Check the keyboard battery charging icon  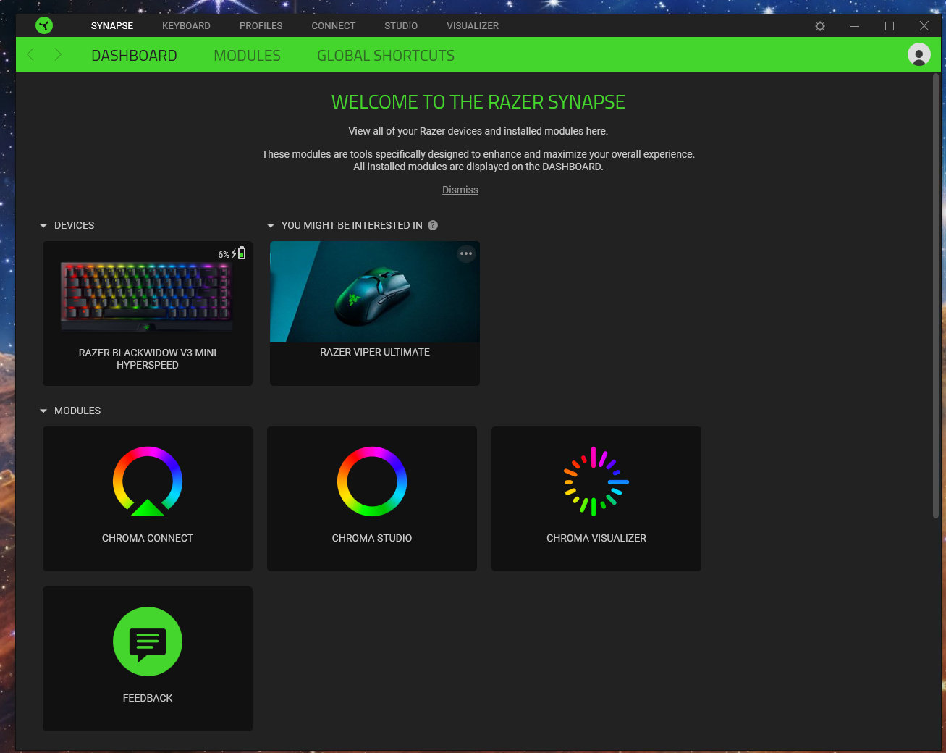239,253
